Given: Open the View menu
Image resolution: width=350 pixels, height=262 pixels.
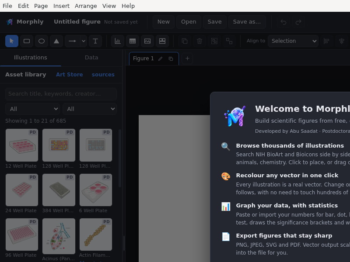Looking at the screenshot, I should [109, 6].
